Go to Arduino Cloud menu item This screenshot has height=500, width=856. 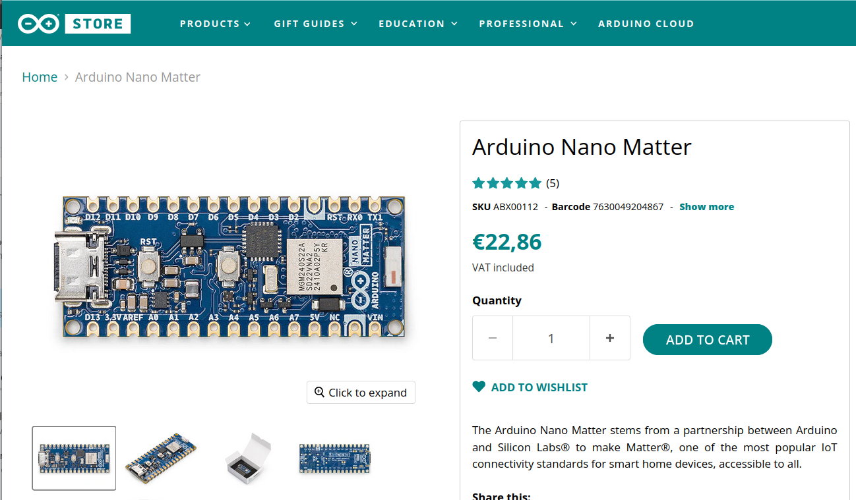646,24
